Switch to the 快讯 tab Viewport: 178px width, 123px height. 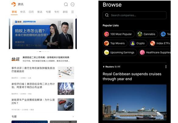pos(23,12)
